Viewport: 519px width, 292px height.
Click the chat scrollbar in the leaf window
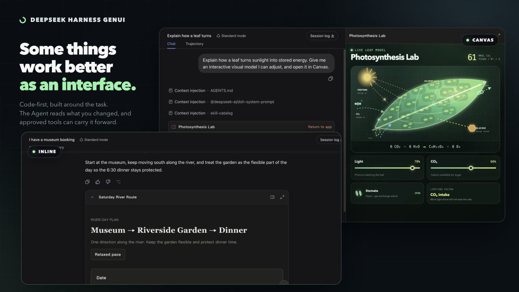coord(345,130)
